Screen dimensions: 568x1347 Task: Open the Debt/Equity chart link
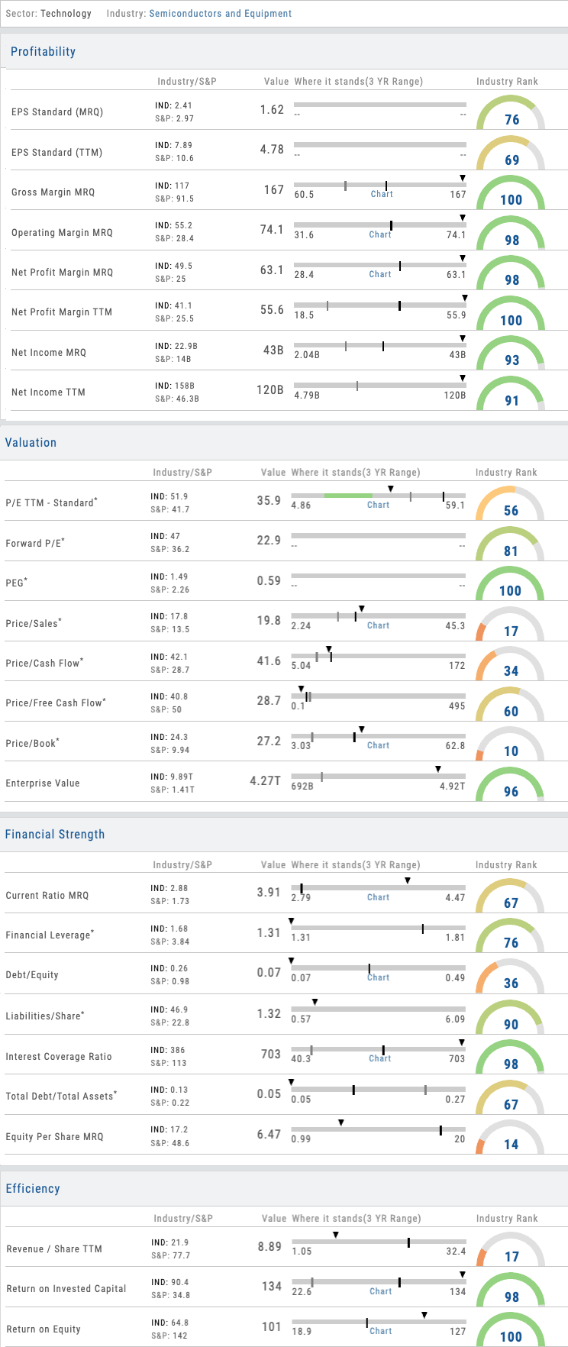pyautogui.click(x=379, y=978)
